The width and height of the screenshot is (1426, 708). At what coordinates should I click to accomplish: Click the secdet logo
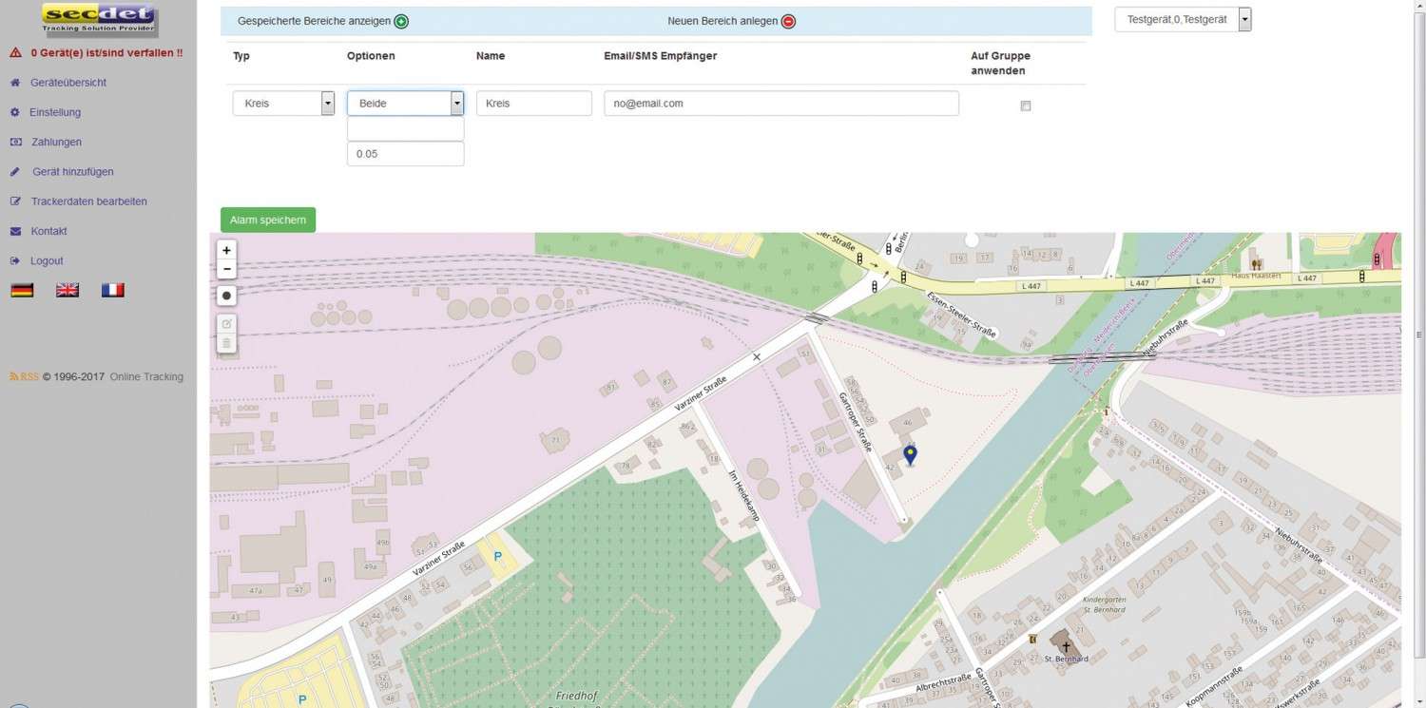tap(100, 19)
